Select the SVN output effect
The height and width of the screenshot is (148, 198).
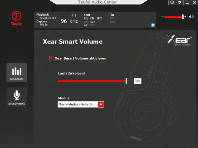tap(93, 22)
